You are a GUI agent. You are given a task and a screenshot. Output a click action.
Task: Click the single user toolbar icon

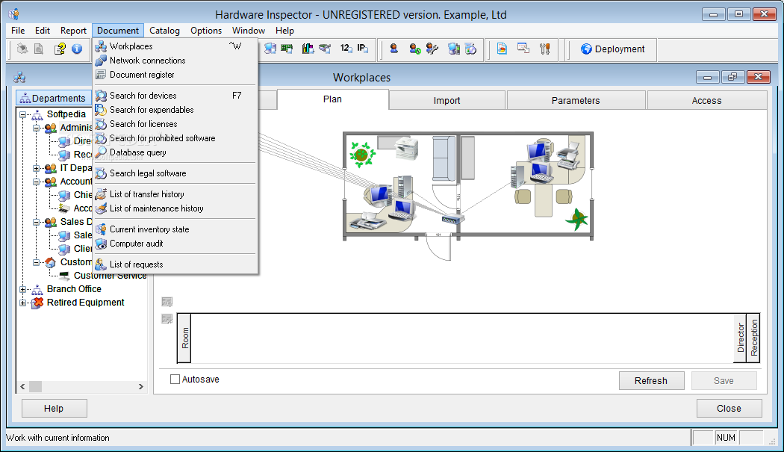point(394,49)
